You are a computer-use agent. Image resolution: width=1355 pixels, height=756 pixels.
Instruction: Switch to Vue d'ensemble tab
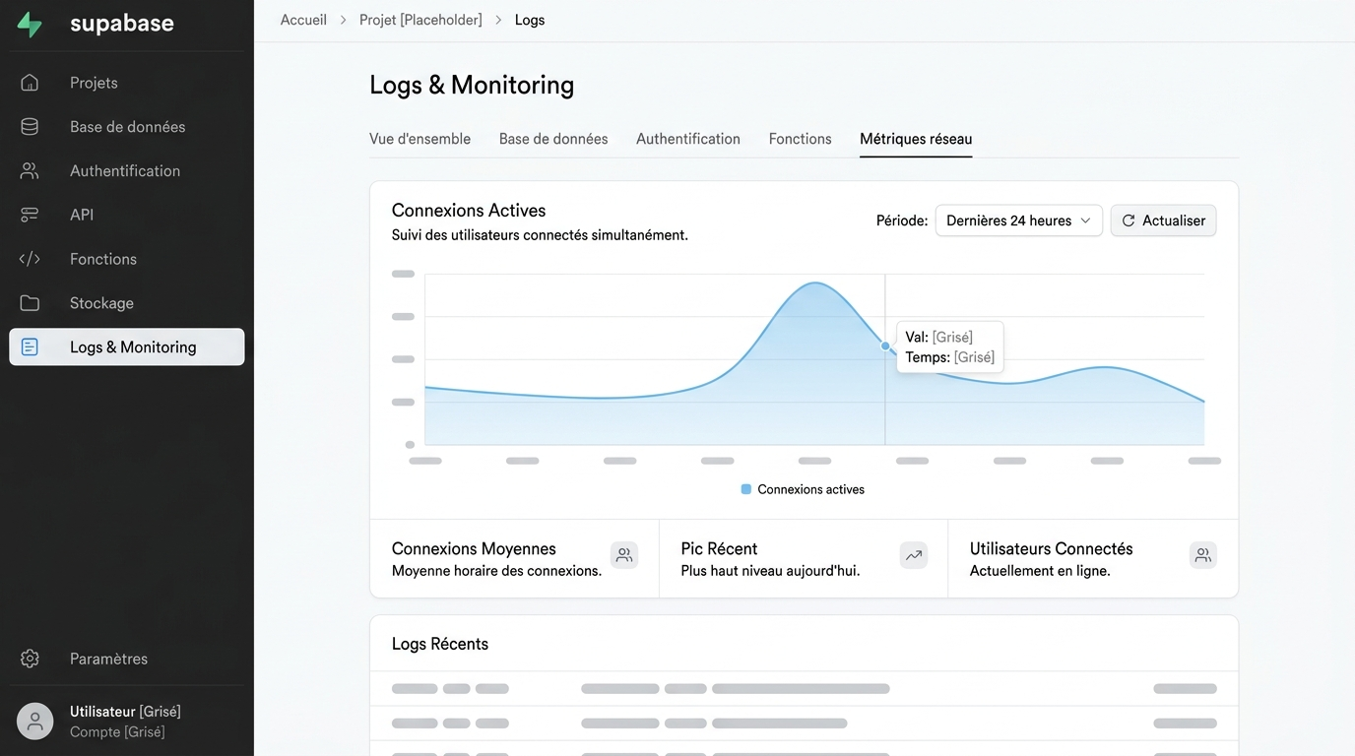[419, 139]
